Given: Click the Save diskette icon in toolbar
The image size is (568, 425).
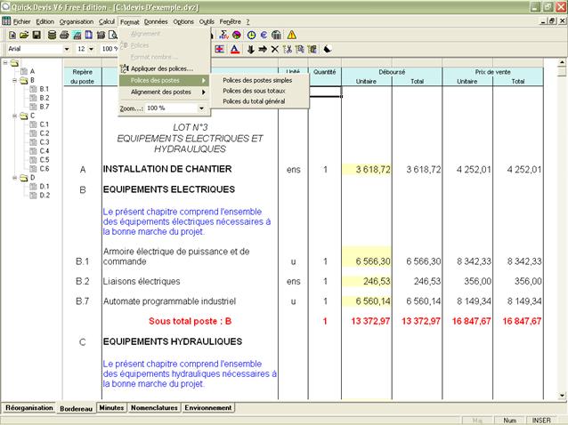Looking at the screenshot, I should pyautogui.click(x=38, y=35).
